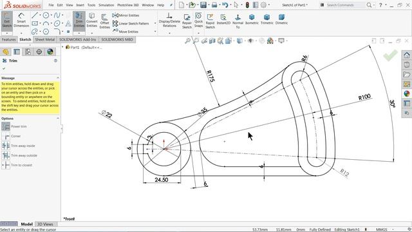Click the Rapid Sketch tool
The image size is (412, 232).
pyautogui.click(x=210, y=21)
